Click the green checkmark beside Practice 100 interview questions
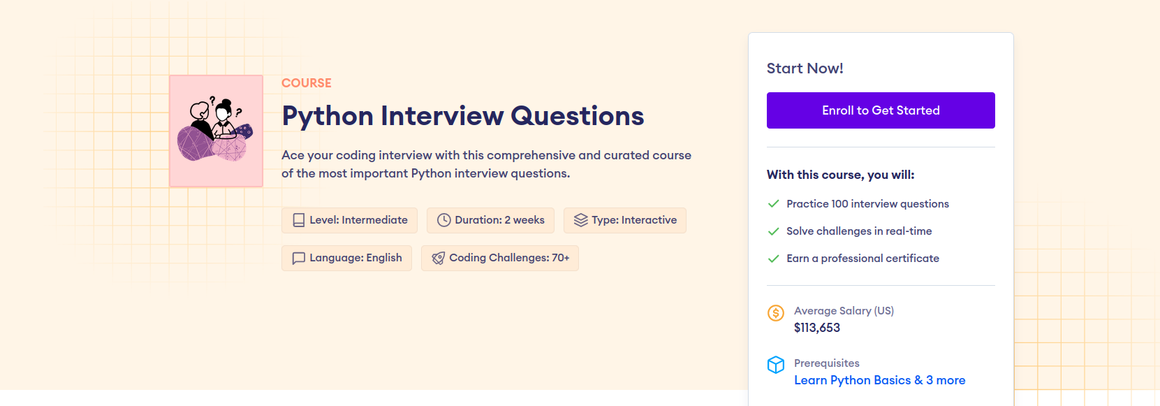Image resolution: width=1160 pixels, height=406 pixels. coord(773,203)
